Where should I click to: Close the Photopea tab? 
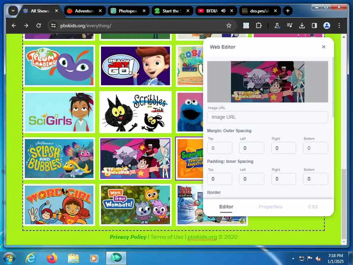click(x=144, y=11)
